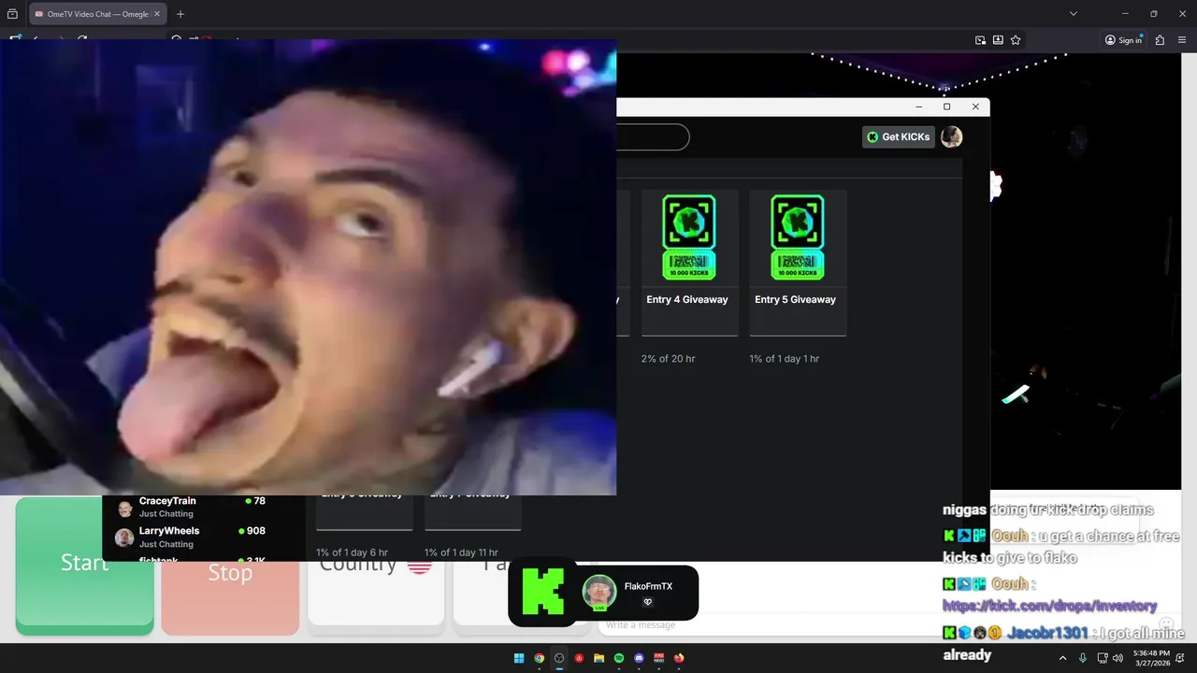1197x673 pixels.
Task: Open the list all tabs dropdown
Action: [1074, 14]
